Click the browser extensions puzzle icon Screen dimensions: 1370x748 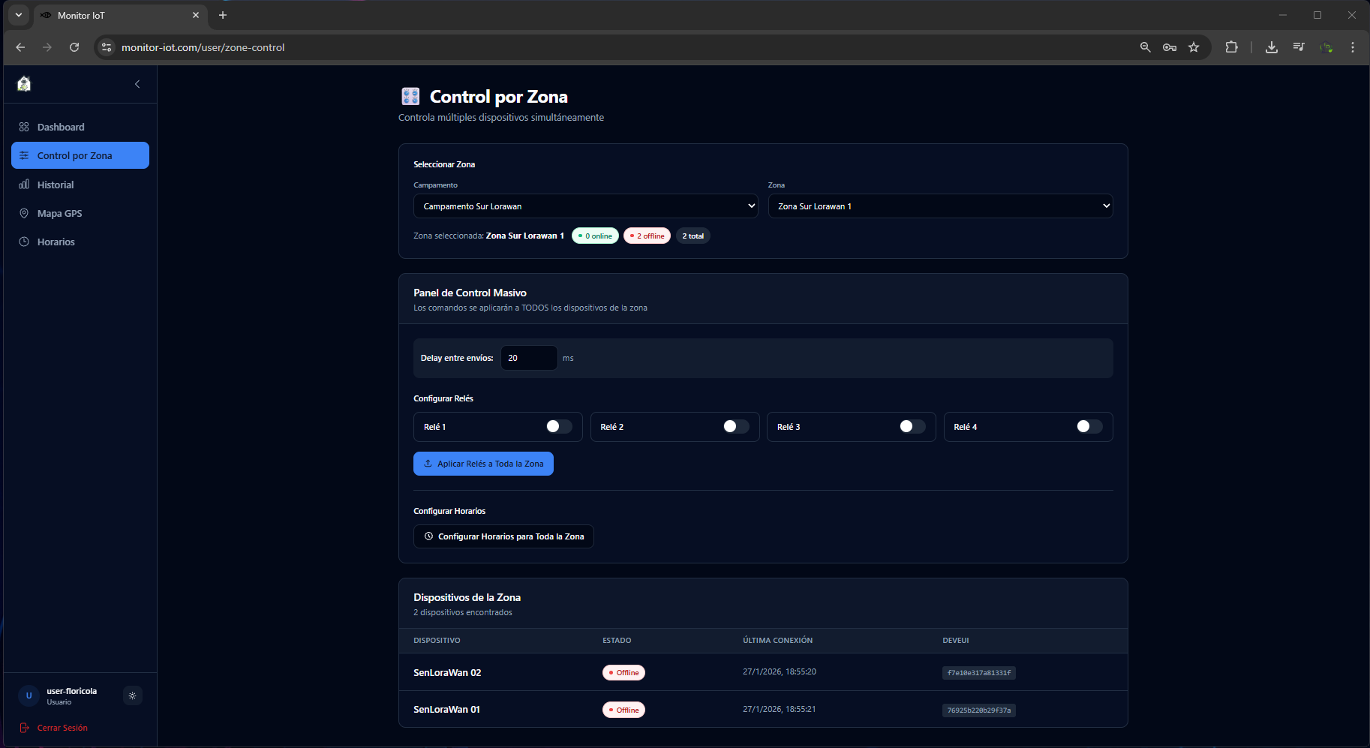click(x=1231, y=47)
